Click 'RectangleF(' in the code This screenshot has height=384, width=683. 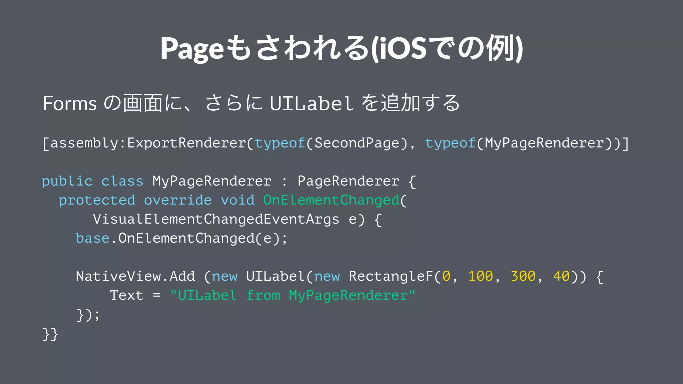click(x=395, y=276)
